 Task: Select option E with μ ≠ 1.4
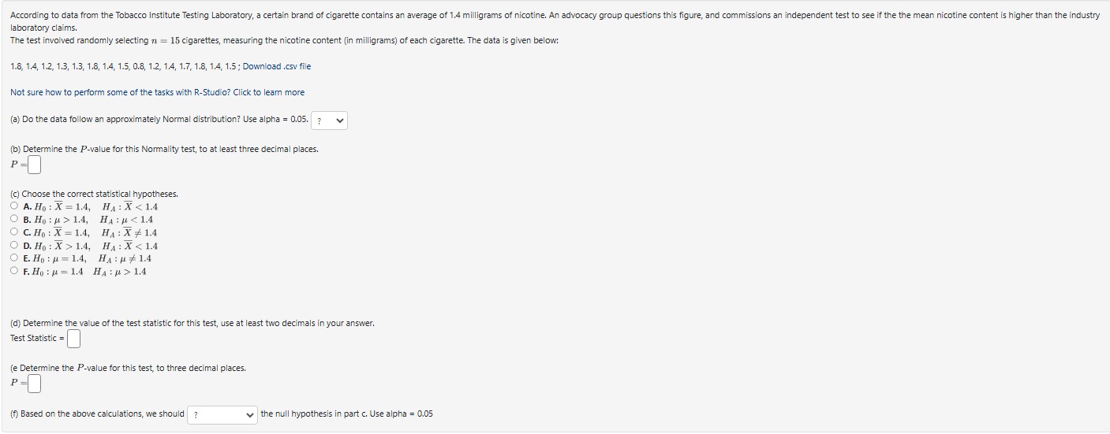click(15, 258)
